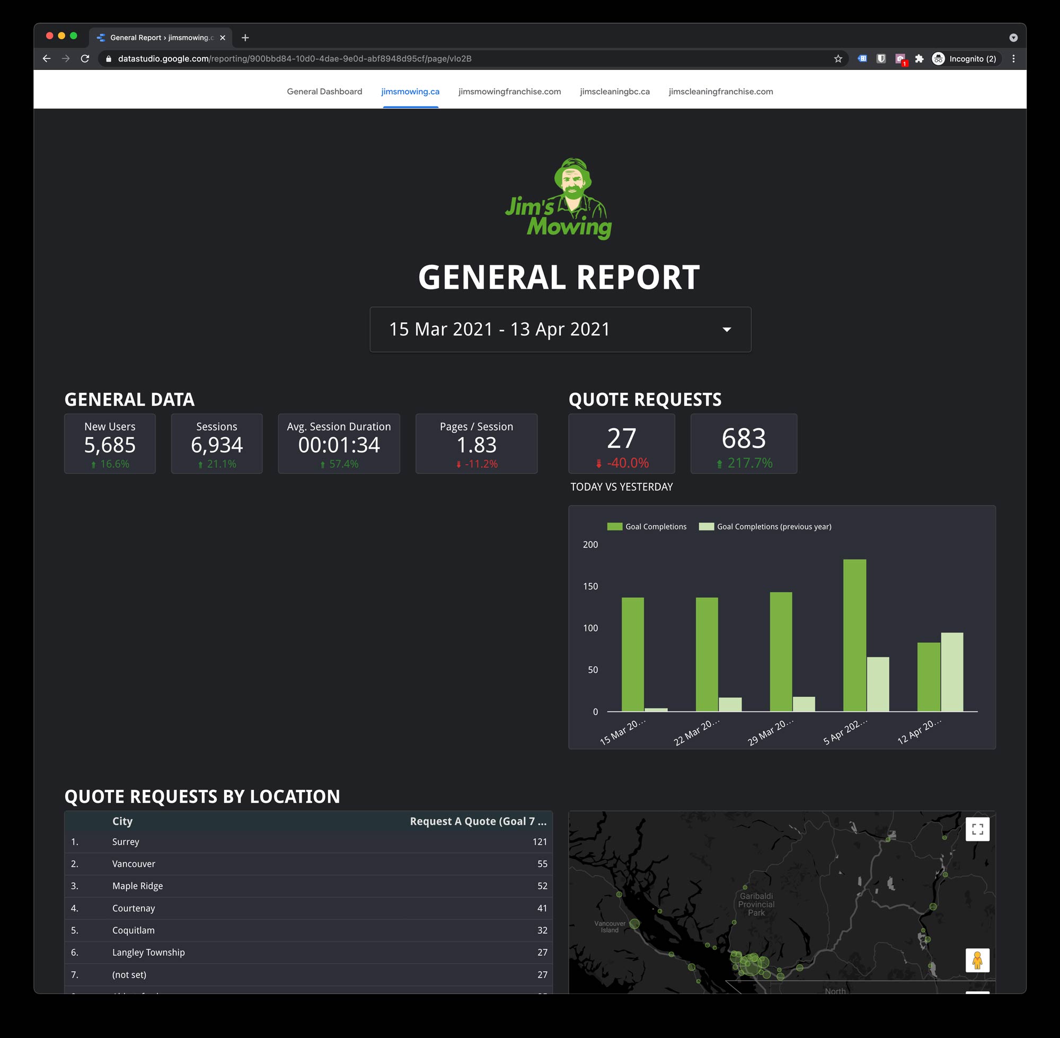Click the bubble on Vancouver Island
1060x1038 pixels.
pos(634,924)
